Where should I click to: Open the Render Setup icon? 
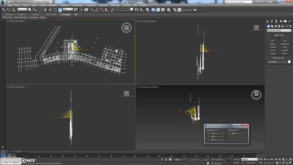(x=174, y=10)
